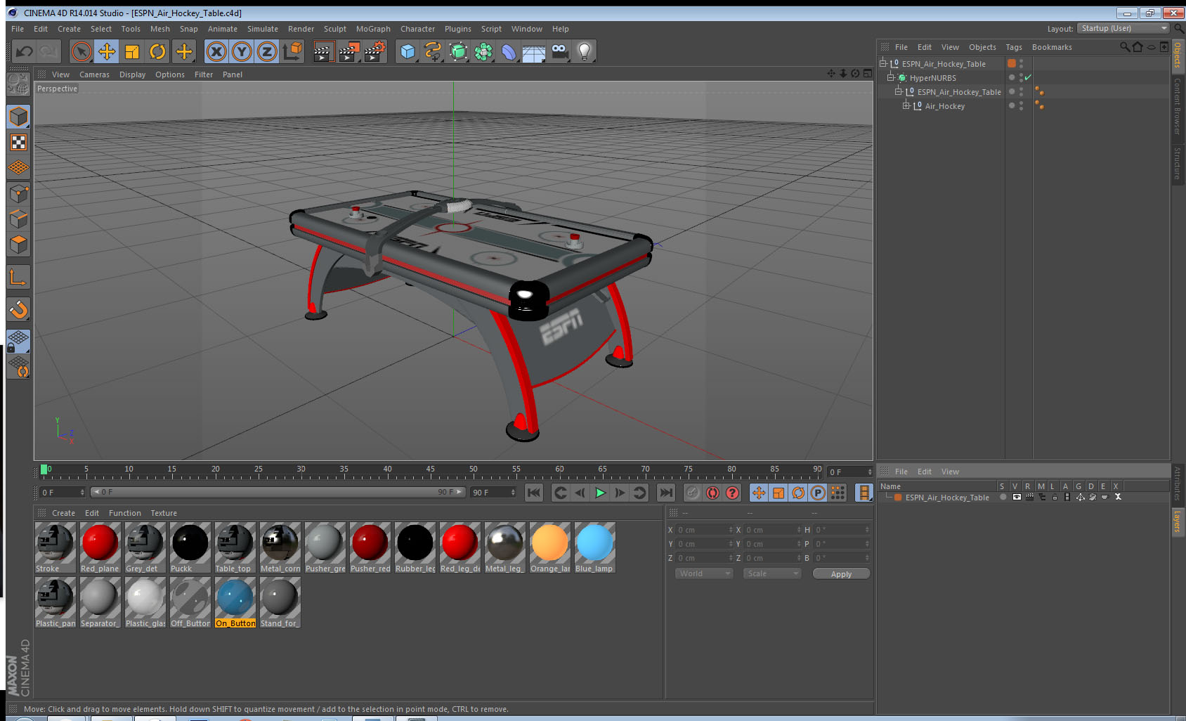Image resolution: width=1186 pixels, height=721 pixels.
Task: Go to start of animation
Action: [x=534, y=493]
